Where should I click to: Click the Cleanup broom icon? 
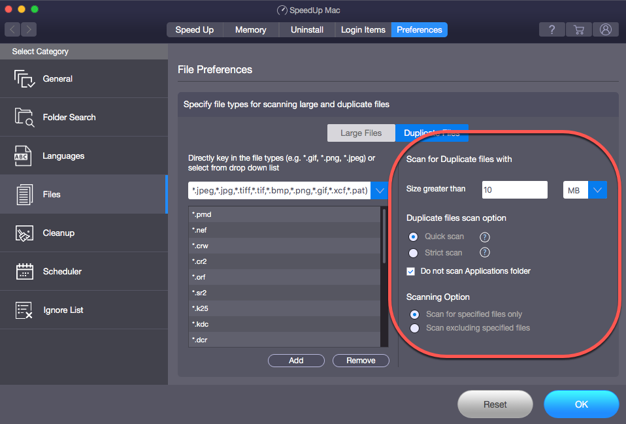[x=24, y=233]
